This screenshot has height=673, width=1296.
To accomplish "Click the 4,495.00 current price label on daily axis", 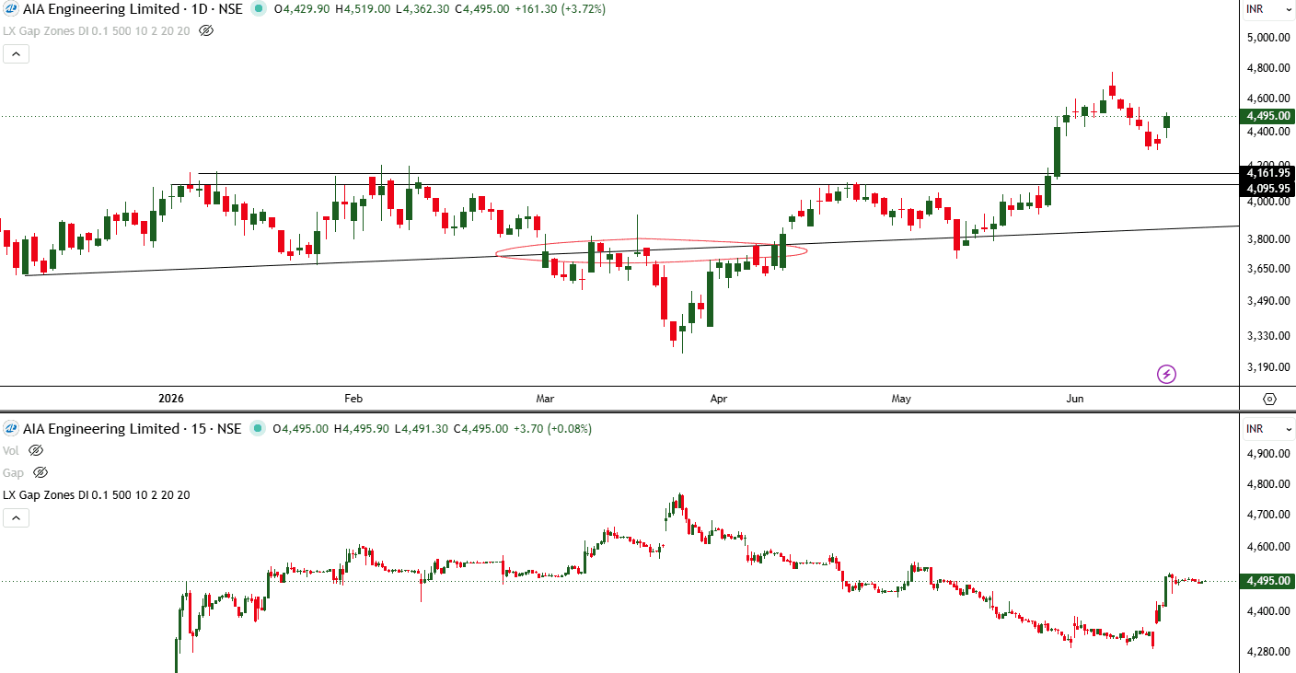I will (x=1267, y=116).
